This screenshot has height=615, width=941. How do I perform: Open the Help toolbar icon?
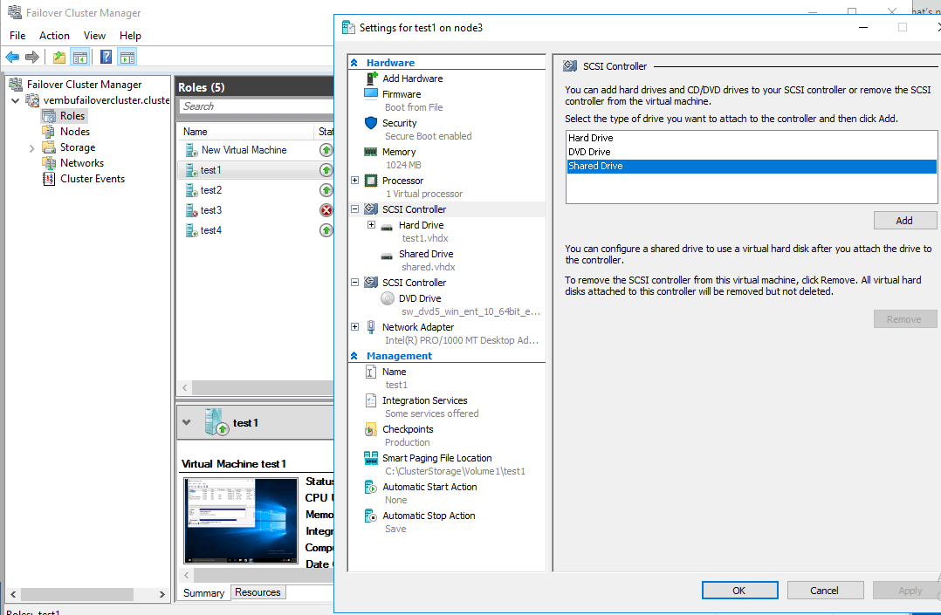coord(106,57)
